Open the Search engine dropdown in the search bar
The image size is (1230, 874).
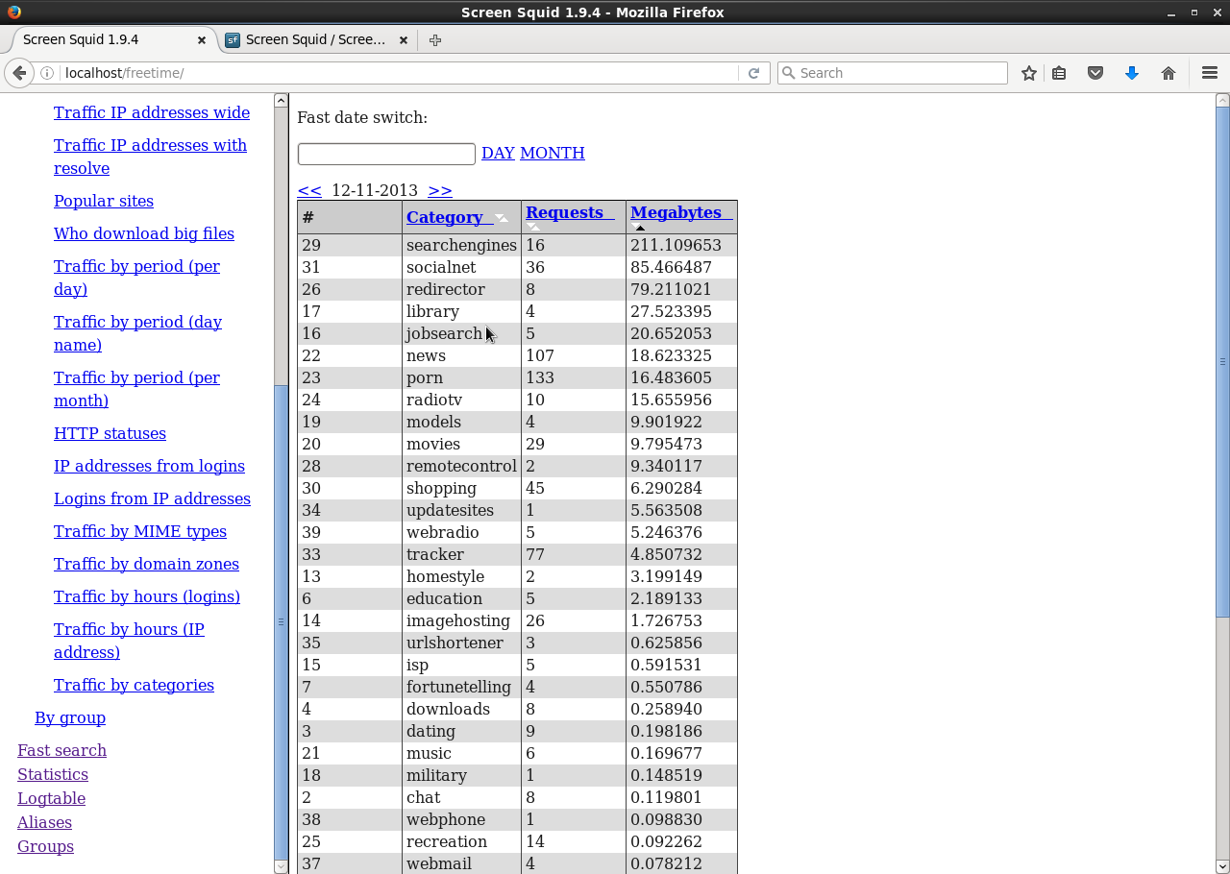[790, 73]
